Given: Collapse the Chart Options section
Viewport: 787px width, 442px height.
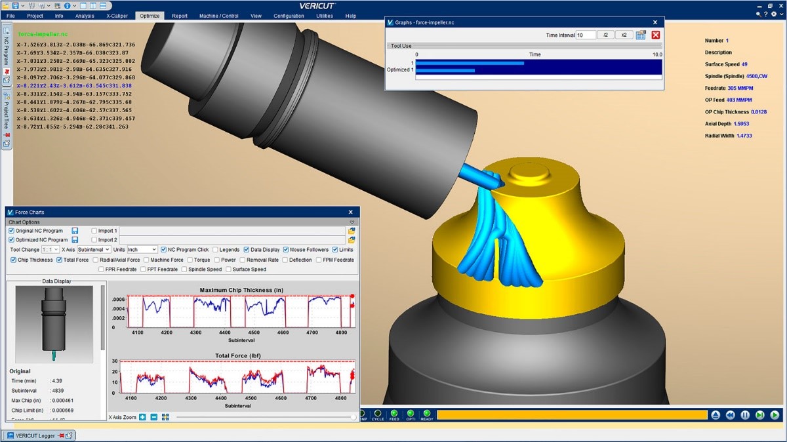Looking at the screenshot, I should pos(352,222).
